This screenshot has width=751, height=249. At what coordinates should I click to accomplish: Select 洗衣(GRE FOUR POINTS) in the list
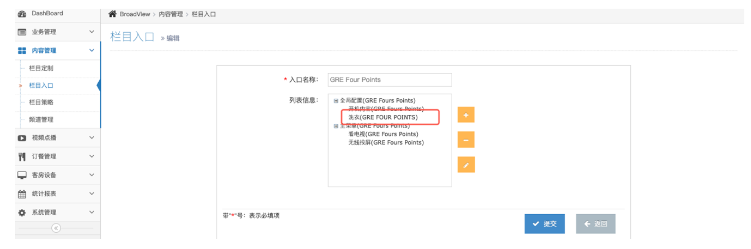(x=383, y=117)
